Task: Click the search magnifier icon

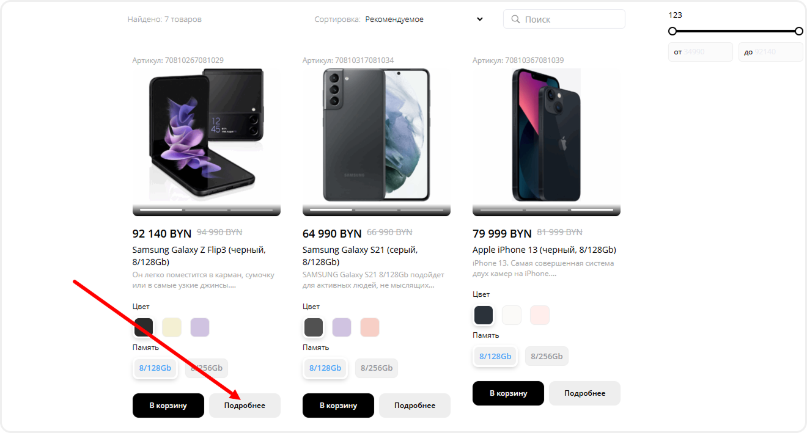Action: point(515,20)
